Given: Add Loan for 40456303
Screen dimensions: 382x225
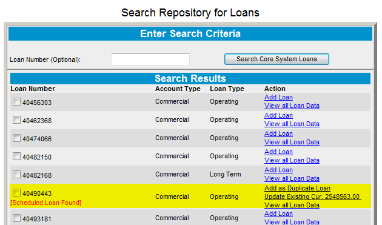Looking at the screenshot, I should (278, 97).
